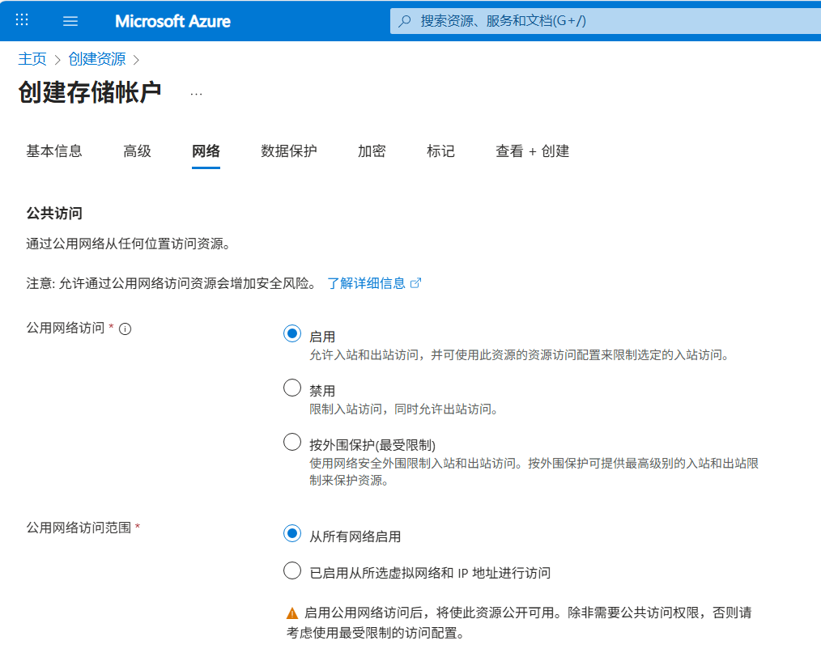This screenshot has height=653, width=821.
Task: Go to the 数据保护 tab
Action: coord(289,151)
